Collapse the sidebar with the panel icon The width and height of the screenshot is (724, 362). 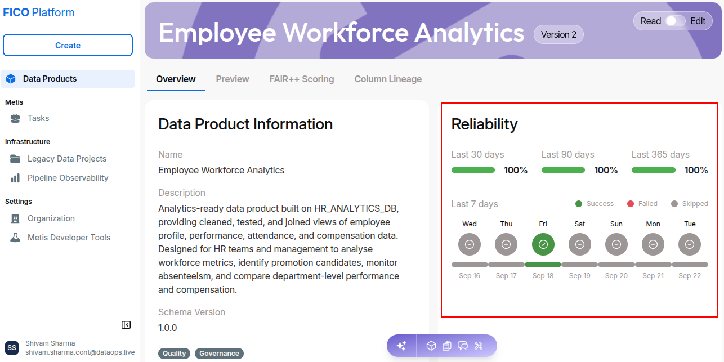point(126,325)
